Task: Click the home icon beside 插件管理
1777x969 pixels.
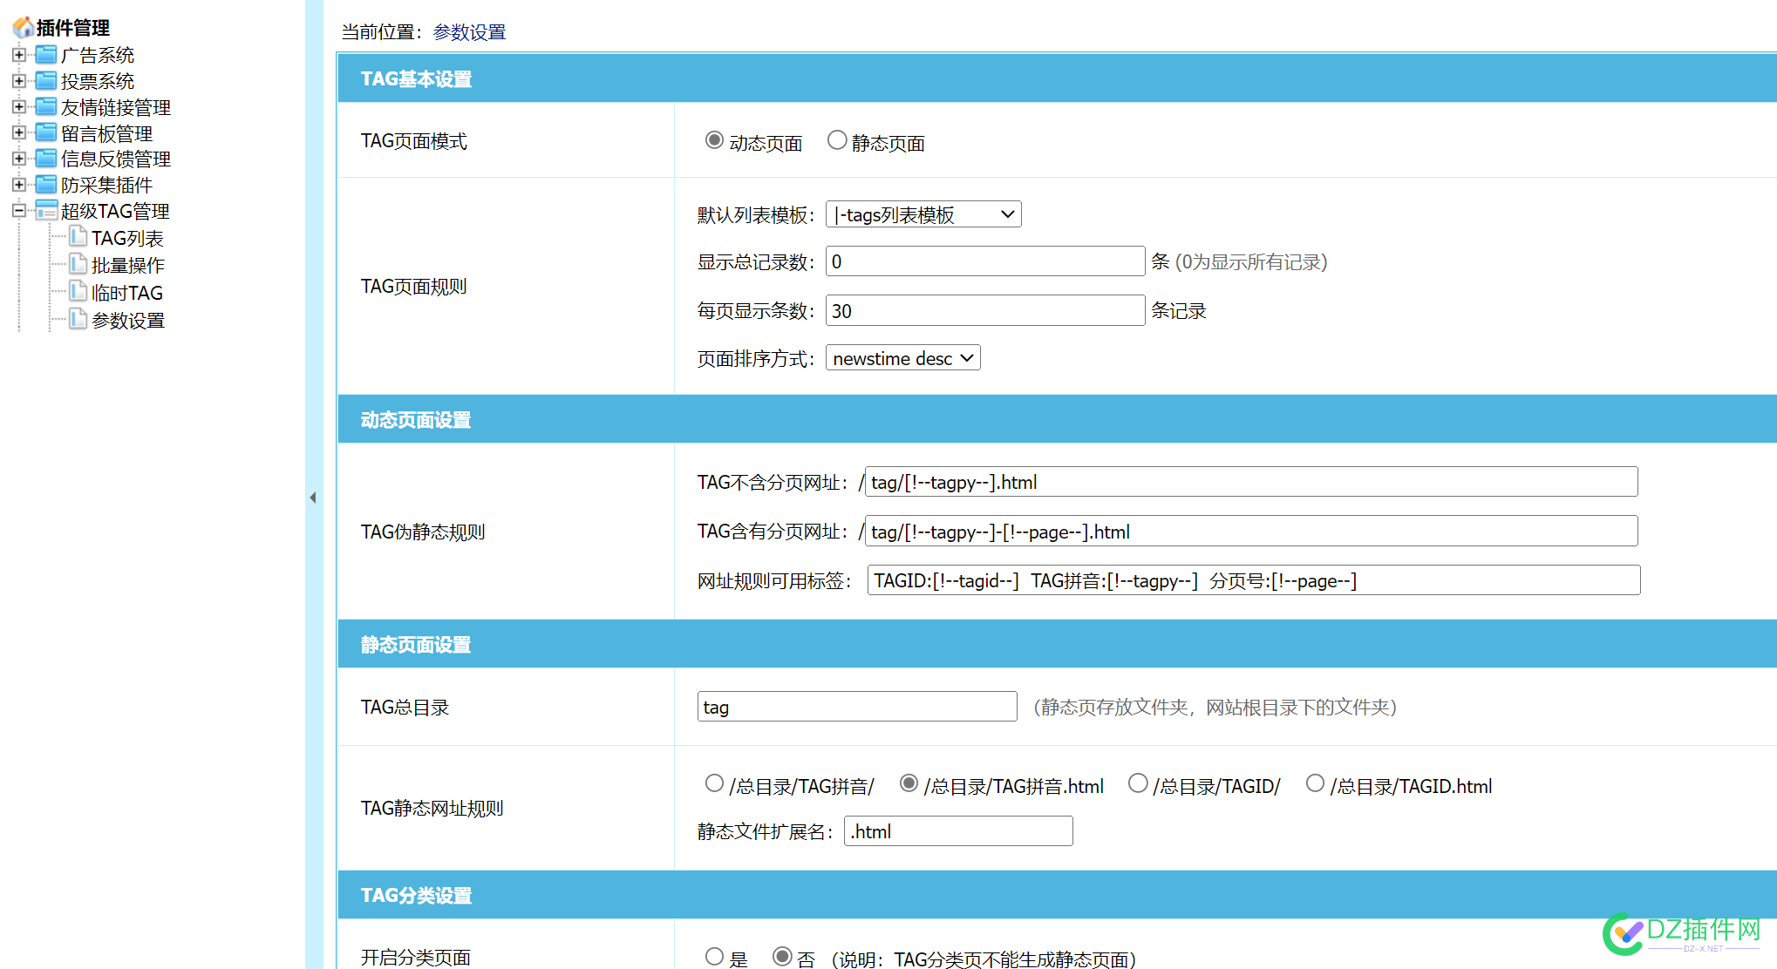Action: pos(24,28)
